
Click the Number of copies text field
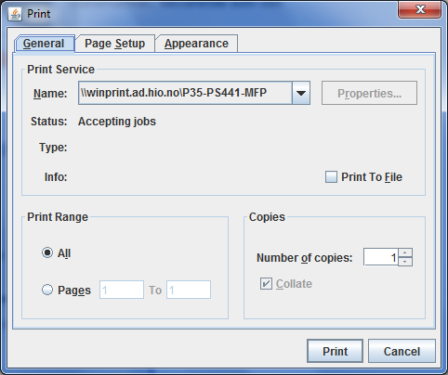pos(381,257)
